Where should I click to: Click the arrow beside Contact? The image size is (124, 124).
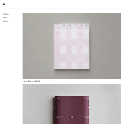9,21
